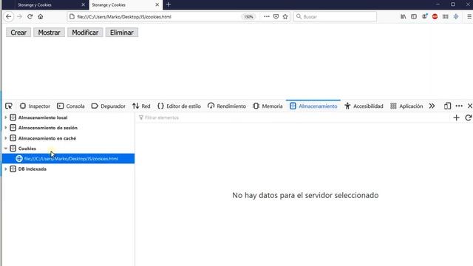Select the DB indexada label
473x266 pixels.
(33, 169)
